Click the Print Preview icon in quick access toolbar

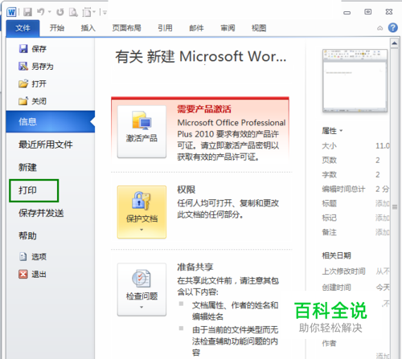tap(73, 12)
